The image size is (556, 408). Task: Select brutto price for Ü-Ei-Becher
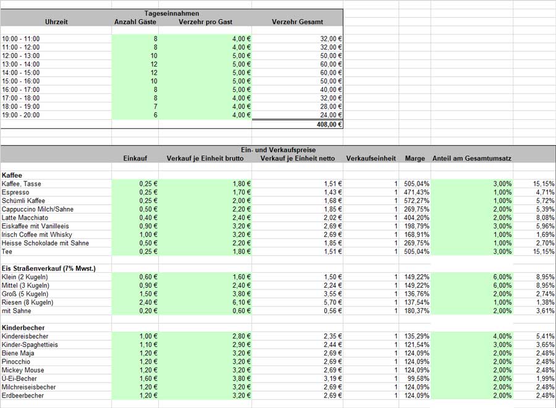205,378
